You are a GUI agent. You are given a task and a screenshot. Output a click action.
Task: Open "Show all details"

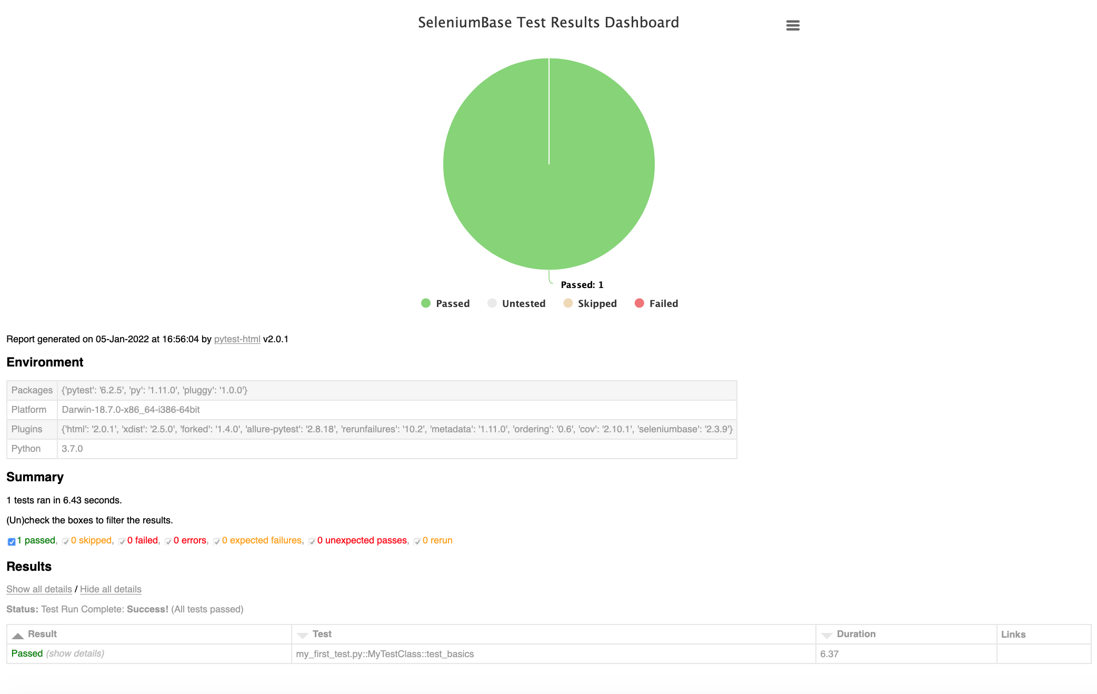click(38, 589)
